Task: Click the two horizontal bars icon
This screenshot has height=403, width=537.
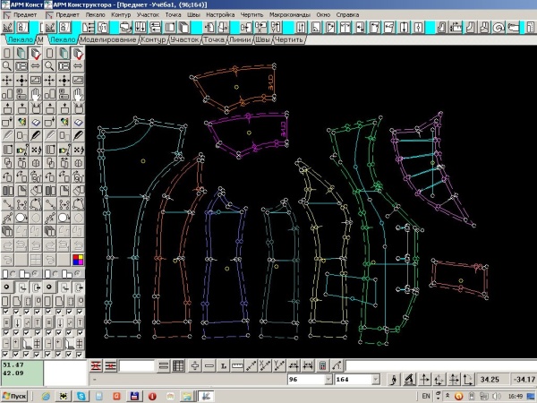Action: 164,366
